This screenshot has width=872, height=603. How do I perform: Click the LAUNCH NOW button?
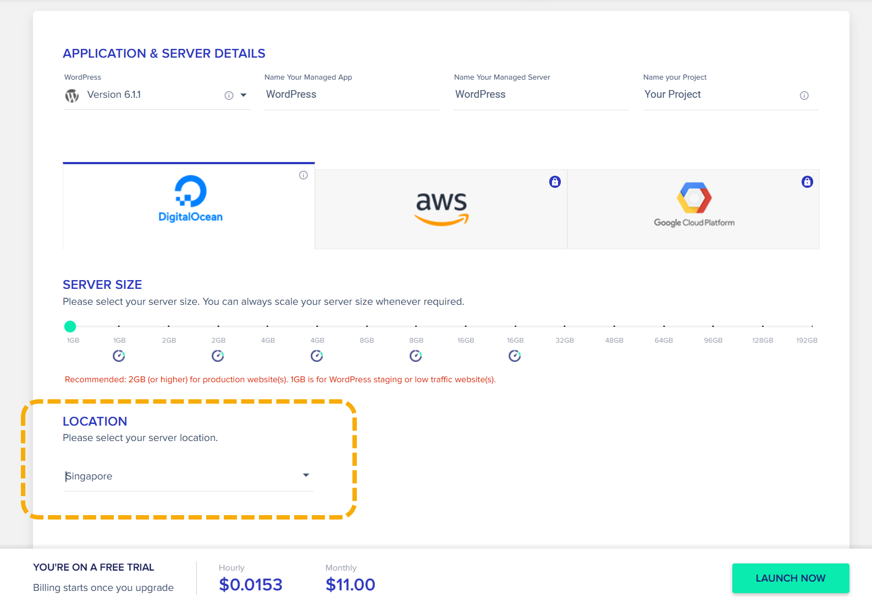[791, 578]
